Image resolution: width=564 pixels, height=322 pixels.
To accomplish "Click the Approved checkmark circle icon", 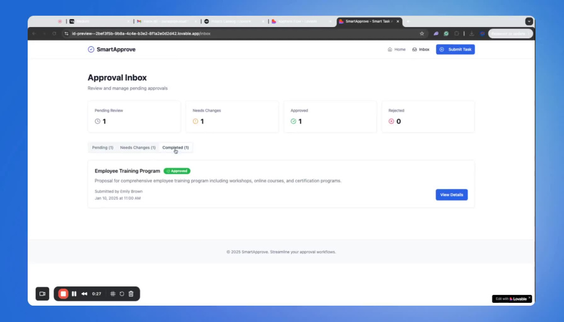I will click(293, 121).
